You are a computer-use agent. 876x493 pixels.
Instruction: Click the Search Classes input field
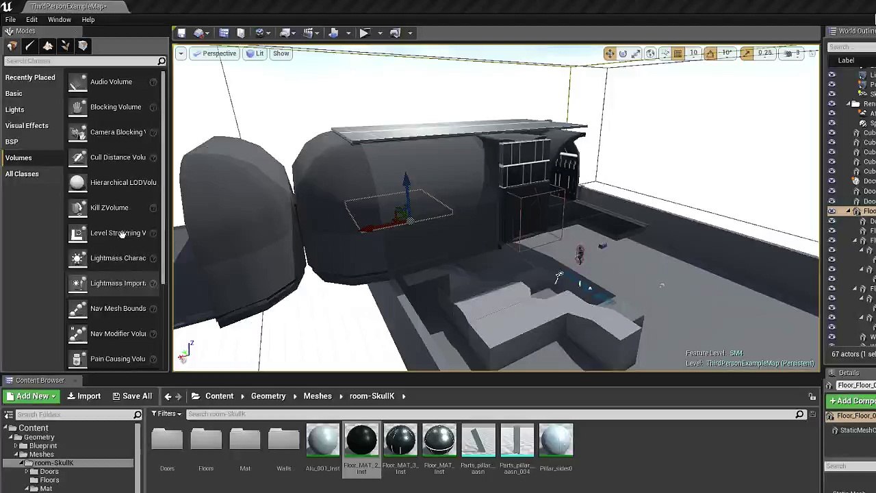[81, 62]
